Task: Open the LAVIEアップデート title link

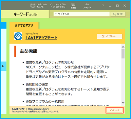Action: pyautogui.click(x=41, y=38)
